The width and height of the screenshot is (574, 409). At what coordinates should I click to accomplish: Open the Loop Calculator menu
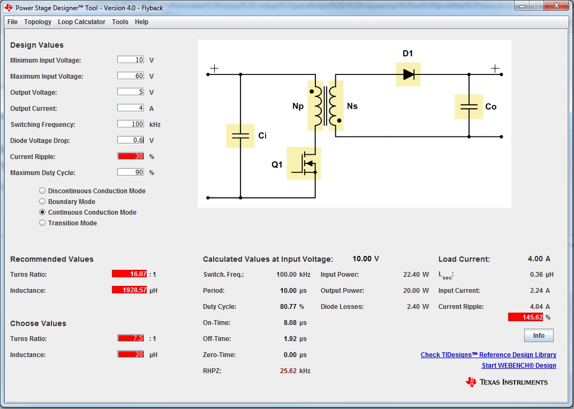pos(81,21)
